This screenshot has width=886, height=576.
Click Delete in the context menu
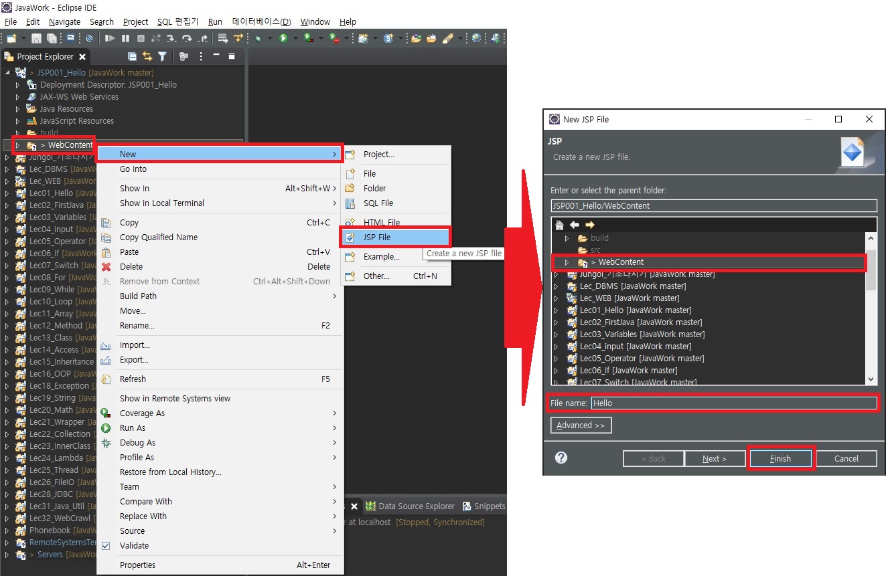(220, 267)
